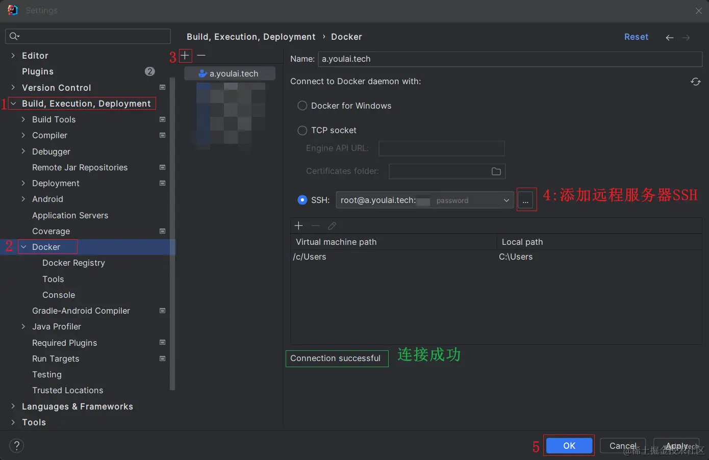Click the Run Targets project-level settings icon
Screen dimensions: 709x460
163,359
